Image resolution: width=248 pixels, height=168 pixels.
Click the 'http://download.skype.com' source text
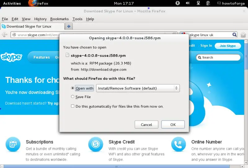104,70
